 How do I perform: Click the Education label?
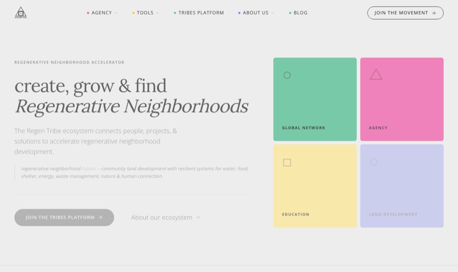coord(296,214)
